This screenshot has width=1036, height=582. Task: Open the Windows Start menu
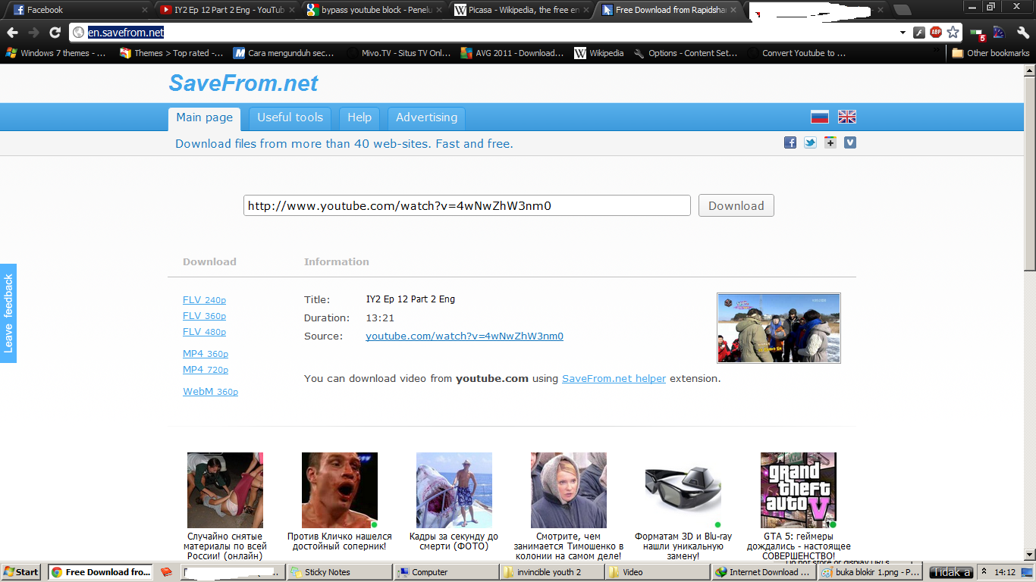21,572
